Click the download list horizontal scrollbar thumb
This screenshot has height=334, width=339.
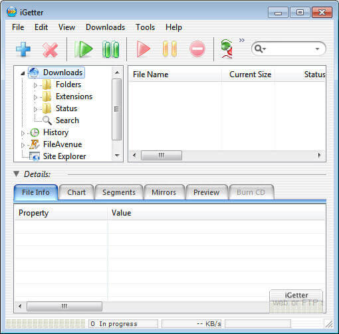click(x=162, y=155)
